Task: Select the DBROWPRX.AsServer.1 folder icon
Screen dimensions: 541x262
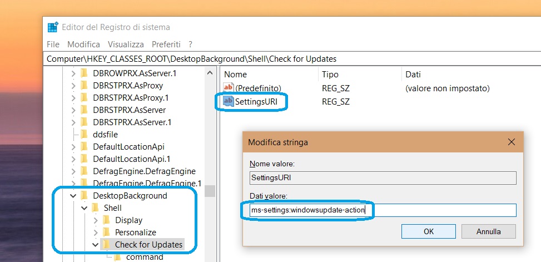Action: coord(84,73)
